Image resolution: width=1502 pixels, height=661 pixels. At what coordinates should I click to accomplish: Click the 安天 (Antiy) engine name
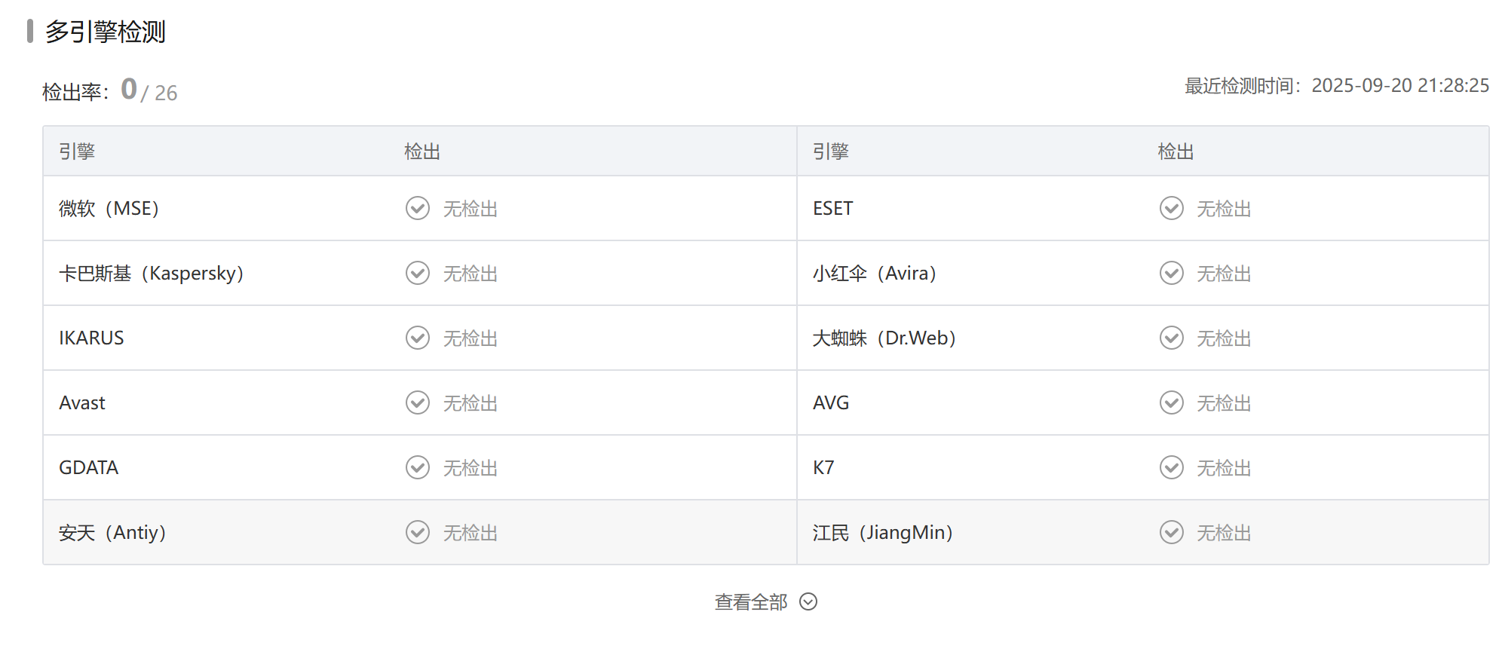tap(112, 532)
